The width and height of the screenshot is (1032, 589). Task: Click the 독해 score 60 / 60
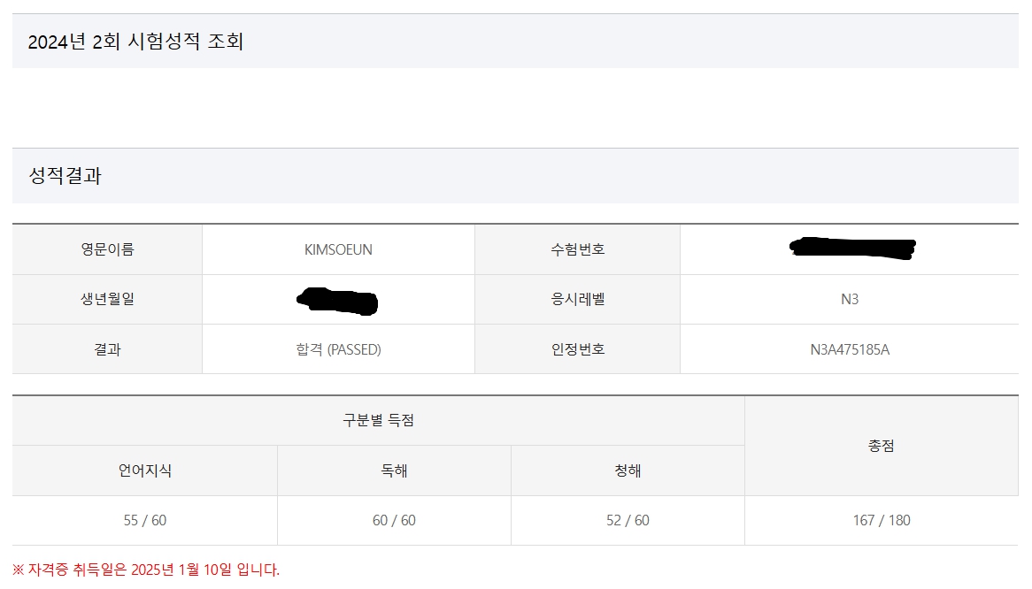pos(394,520)
